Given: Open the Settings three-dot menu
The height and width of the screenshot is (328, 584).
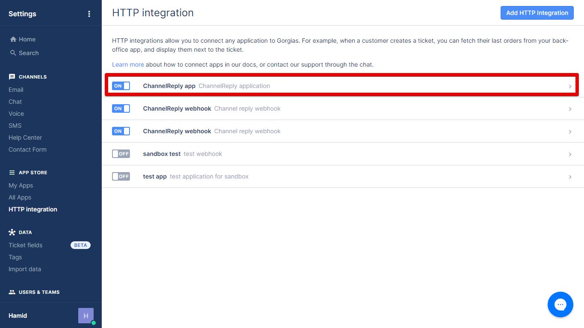Looking at the screenshot, I should click(x=89, y=14).
